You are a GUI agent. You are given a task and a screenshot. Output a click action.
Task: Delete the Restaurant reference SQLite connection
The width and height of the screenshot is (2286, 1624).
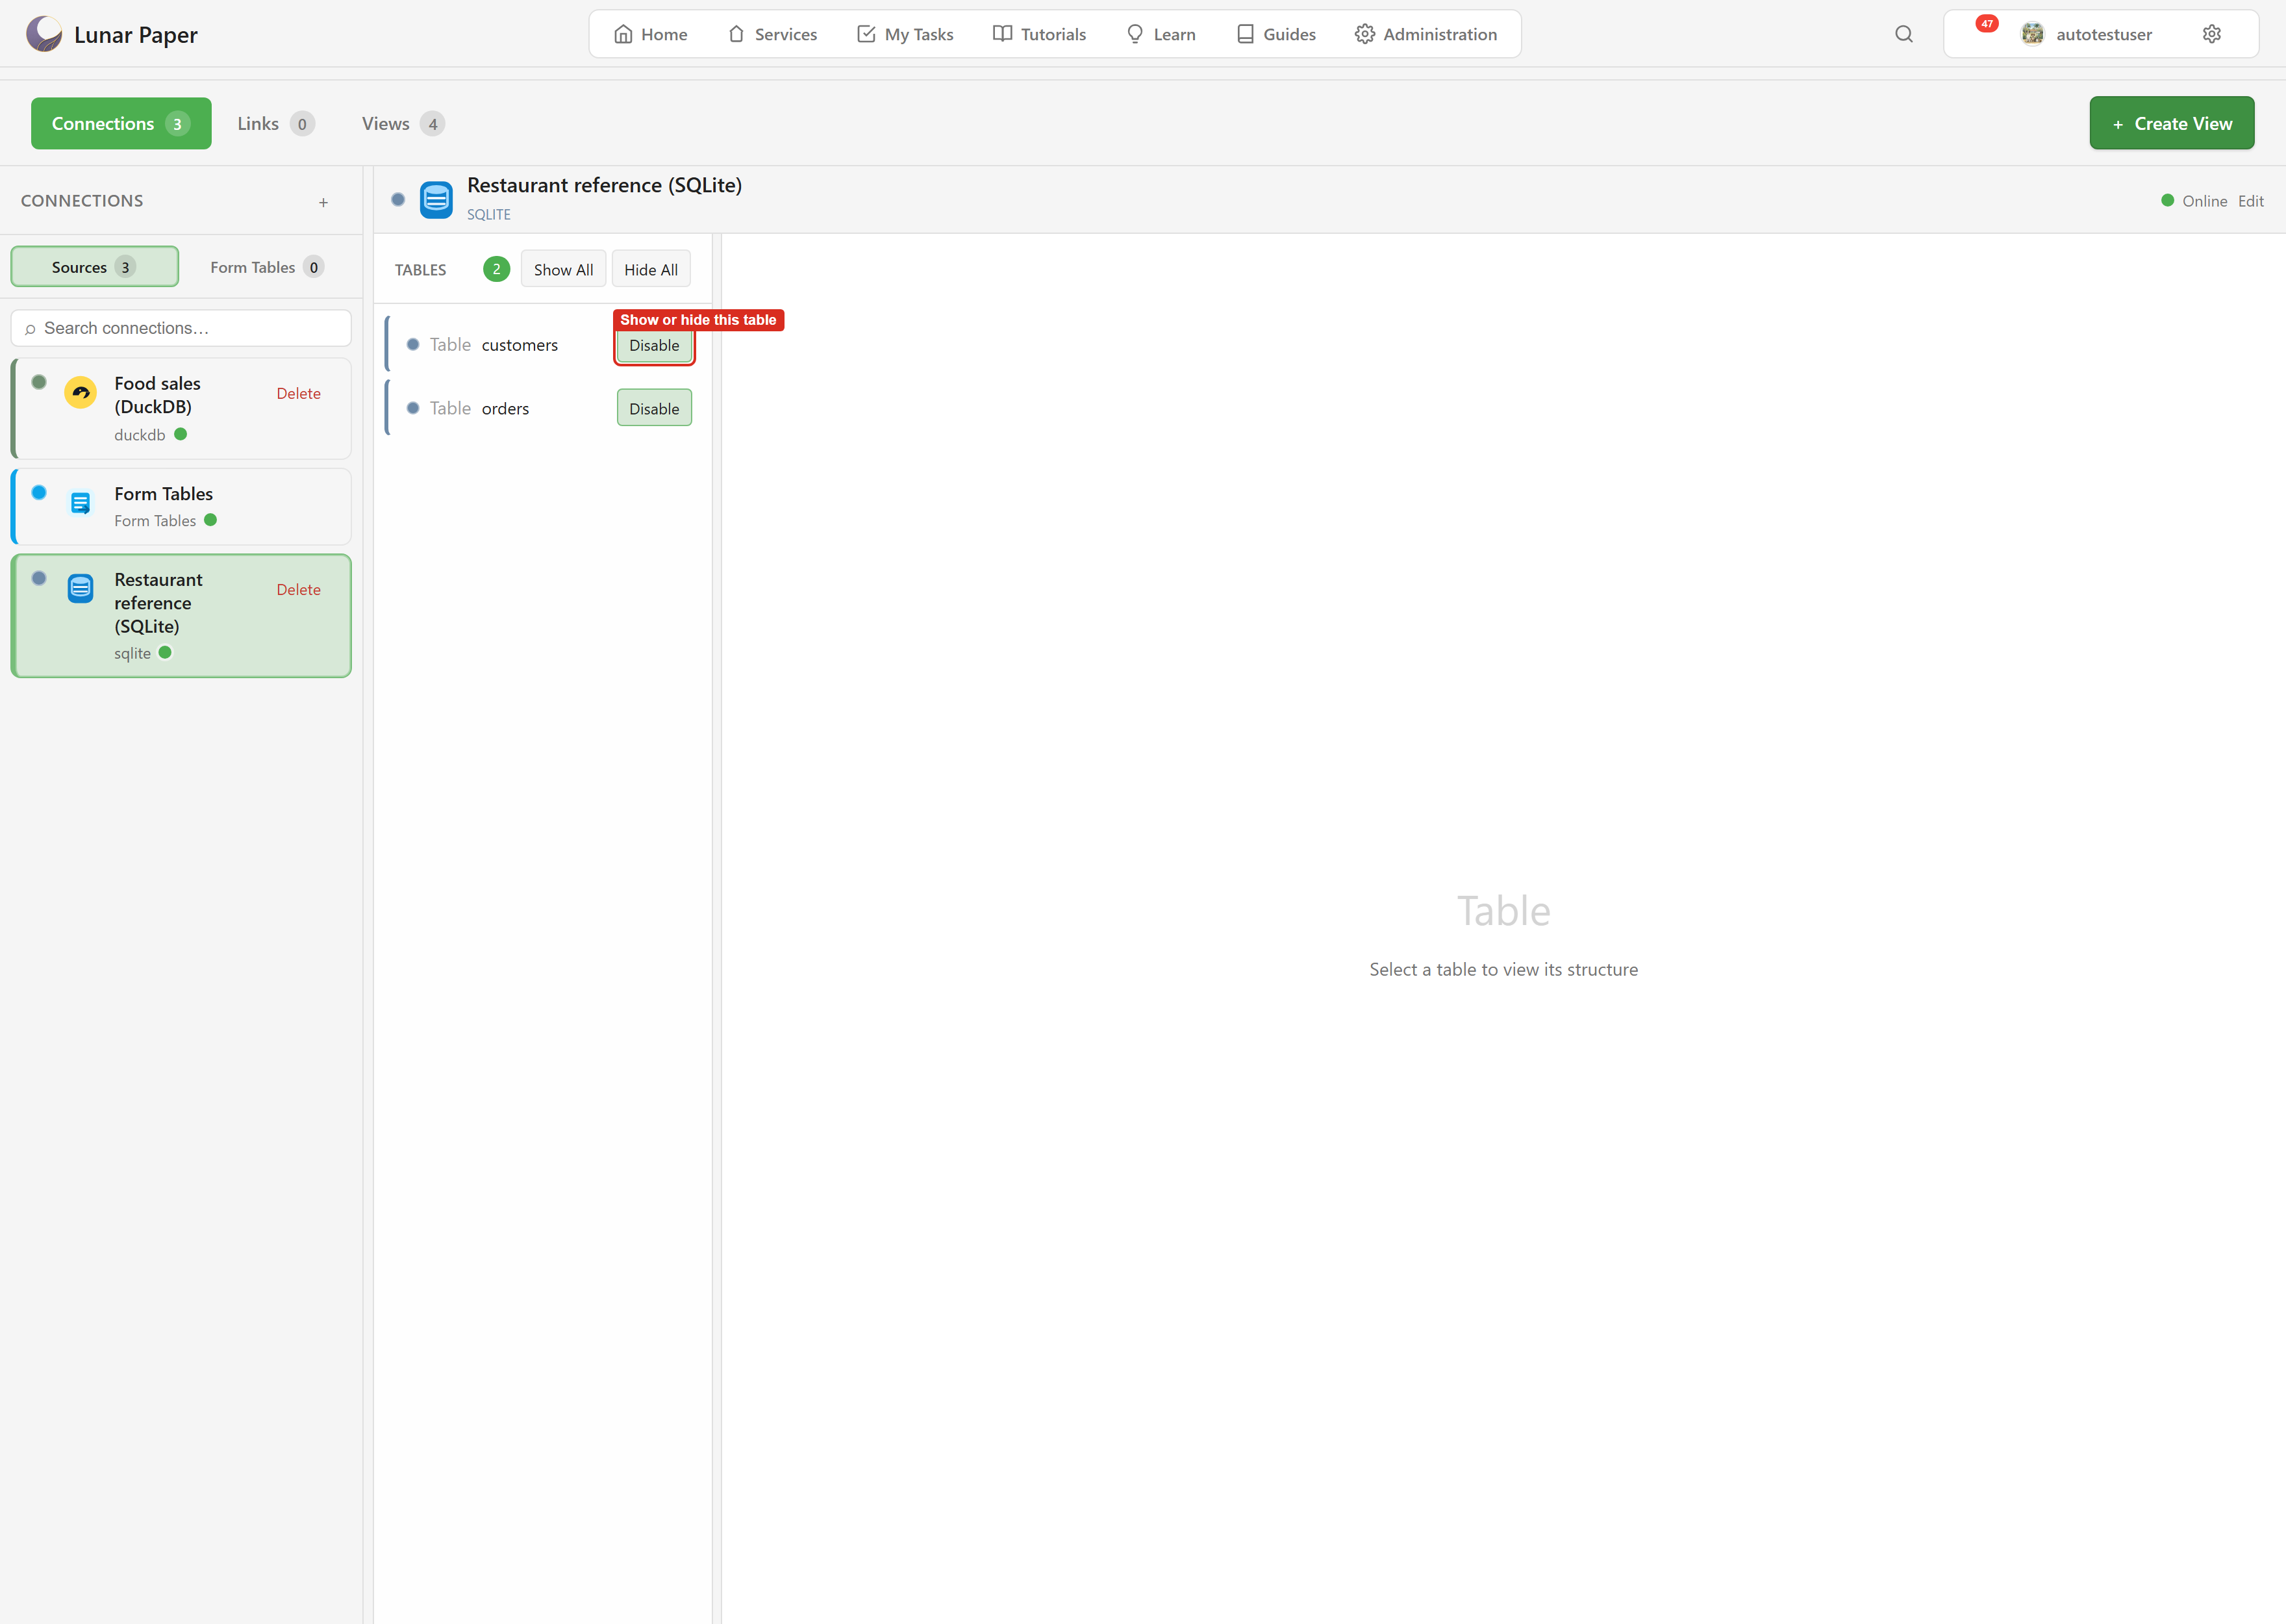(299, 589)
